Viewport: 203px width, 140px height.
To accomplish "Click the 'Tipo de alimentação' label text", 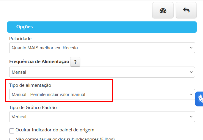I will click(x=30, y=85).
